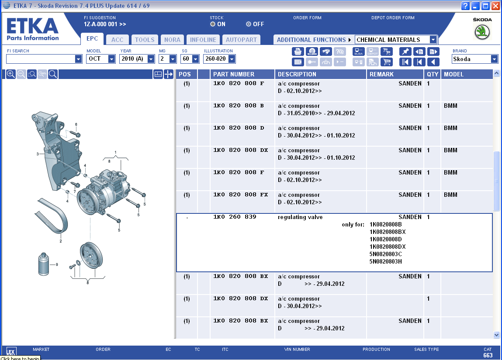Open the Depot Order Form link

393,18
